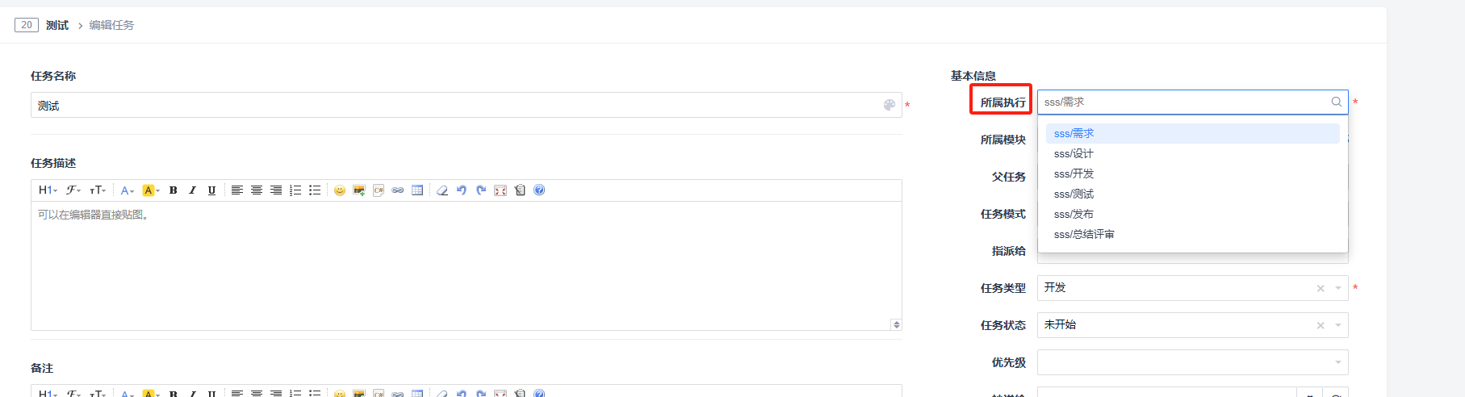Open help icon in description toolbar
This screenshot has height=397, width=1465.
click(x=539, y=190)
